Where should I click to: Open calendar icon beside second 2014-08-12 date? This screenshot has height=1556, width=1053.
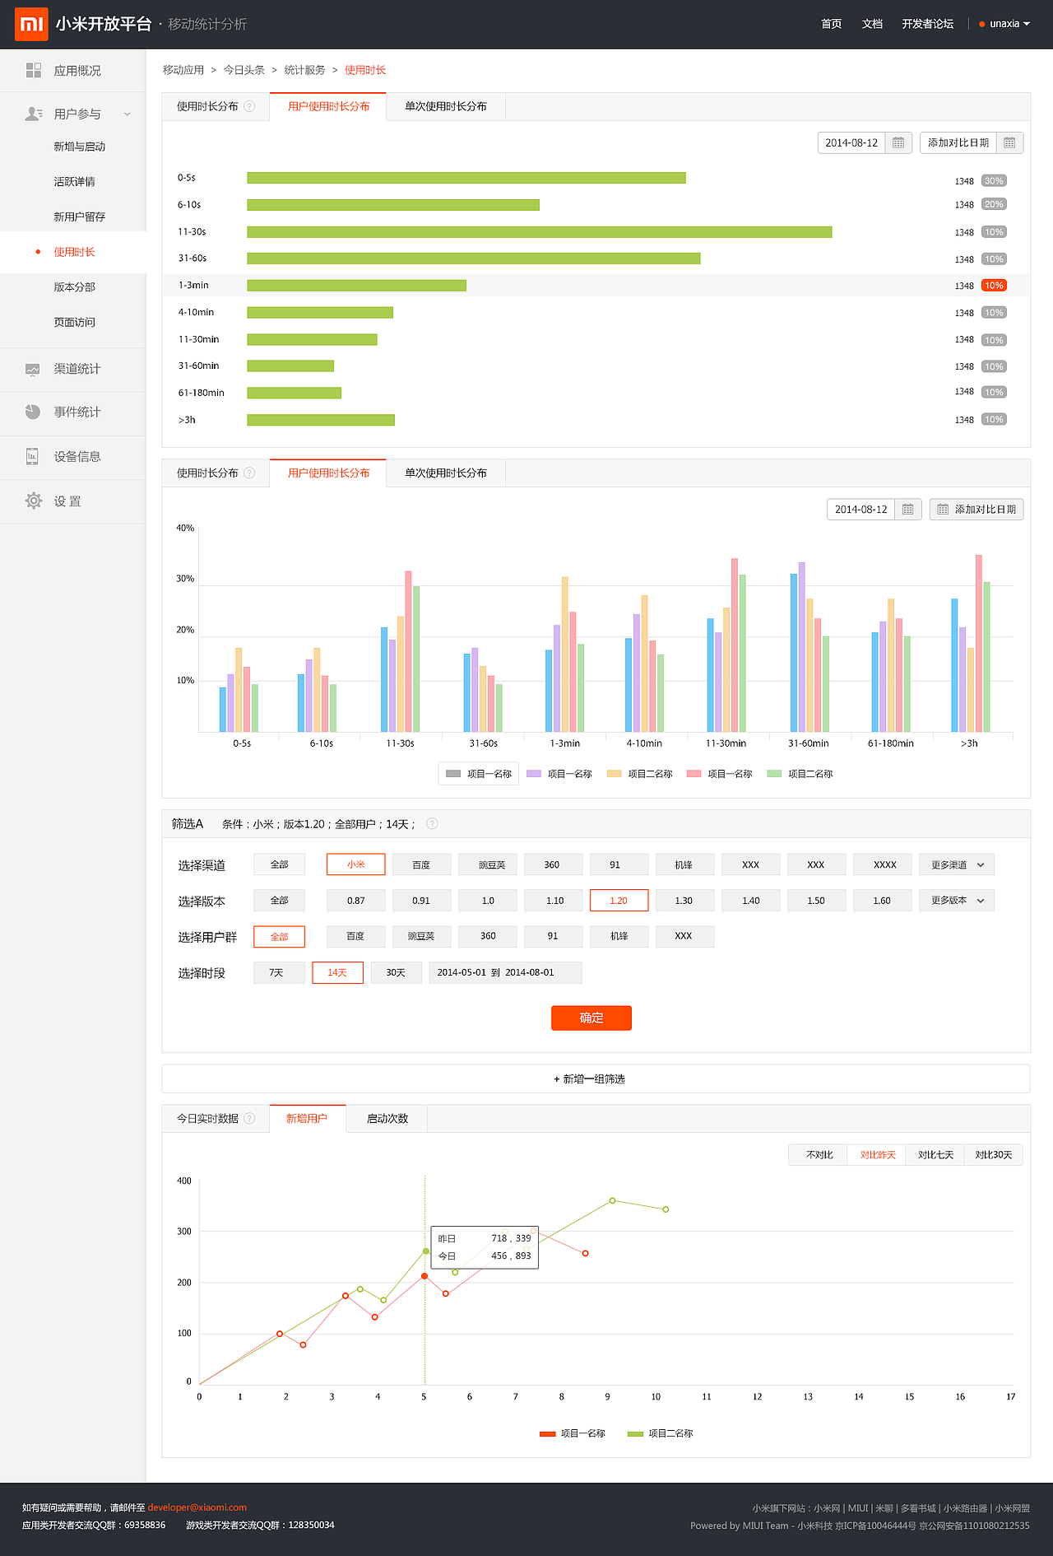click(907, 510)
